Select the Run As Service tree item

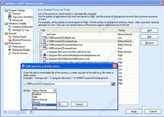point(20,53)
